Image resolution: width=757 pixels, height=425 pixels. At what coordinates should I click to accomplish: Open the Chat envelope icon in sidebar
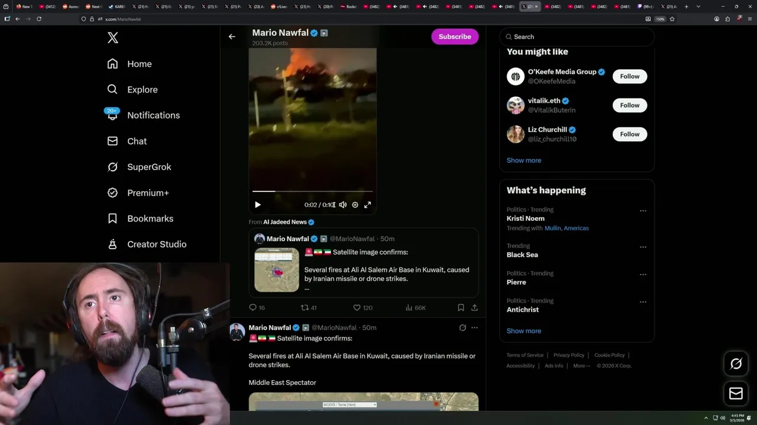click(x=112, y=141)
